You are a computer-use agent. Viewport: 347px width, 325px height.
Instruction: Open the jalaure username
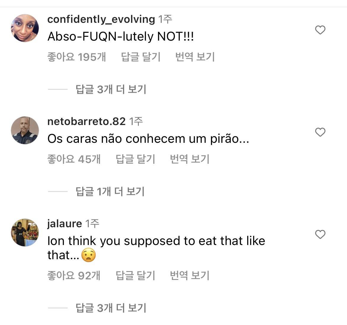pyautogui.click(x=65, y=223)
